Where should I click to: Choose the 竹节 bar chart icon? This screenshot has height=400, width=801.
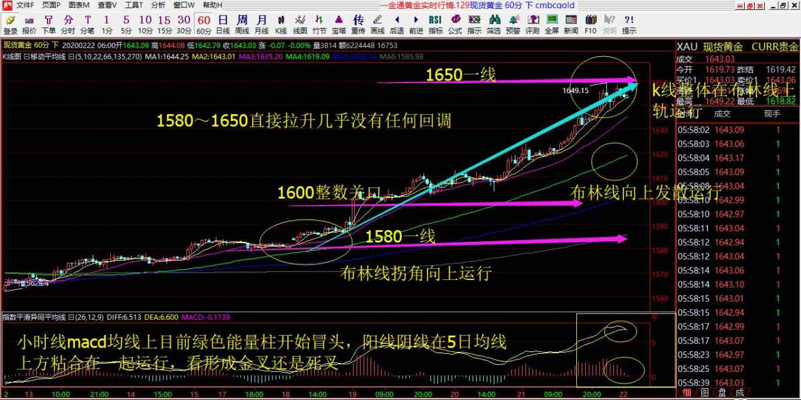pyautogui.click(x=320, y=24)
